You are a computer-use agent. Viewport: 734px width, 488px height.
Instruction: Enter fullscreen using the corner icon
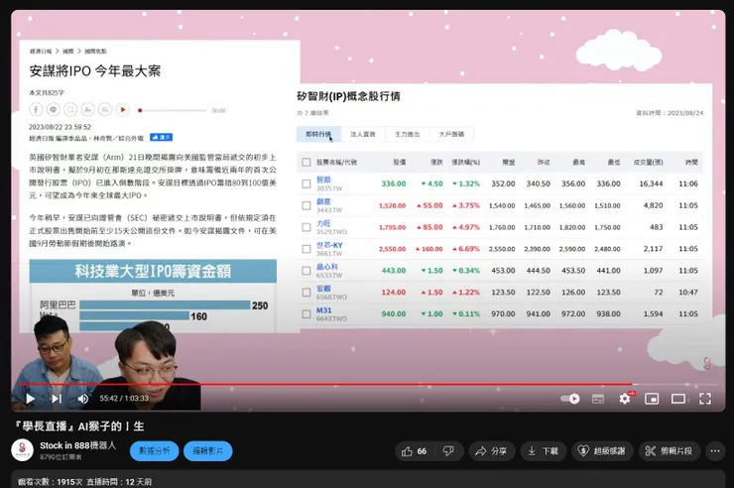(x=705, y=399)
